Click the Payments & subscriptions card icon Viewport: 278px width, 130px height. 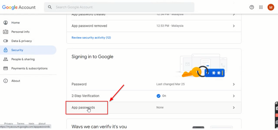[6, 68]
